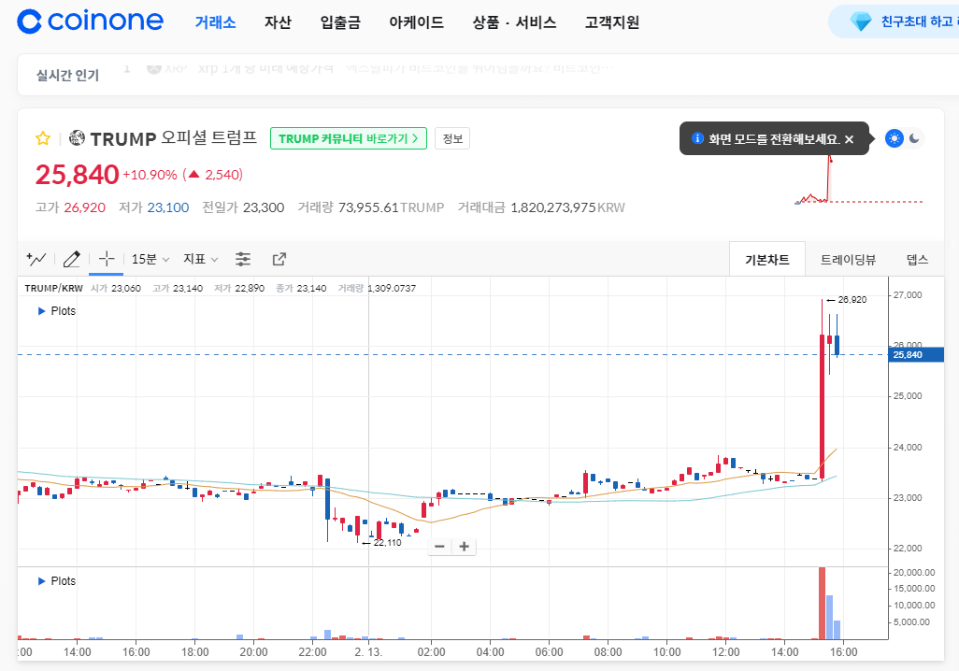Screen dimensions: 959x671
Task: Close the screen mode tooltip
Action: pos(849,139)
